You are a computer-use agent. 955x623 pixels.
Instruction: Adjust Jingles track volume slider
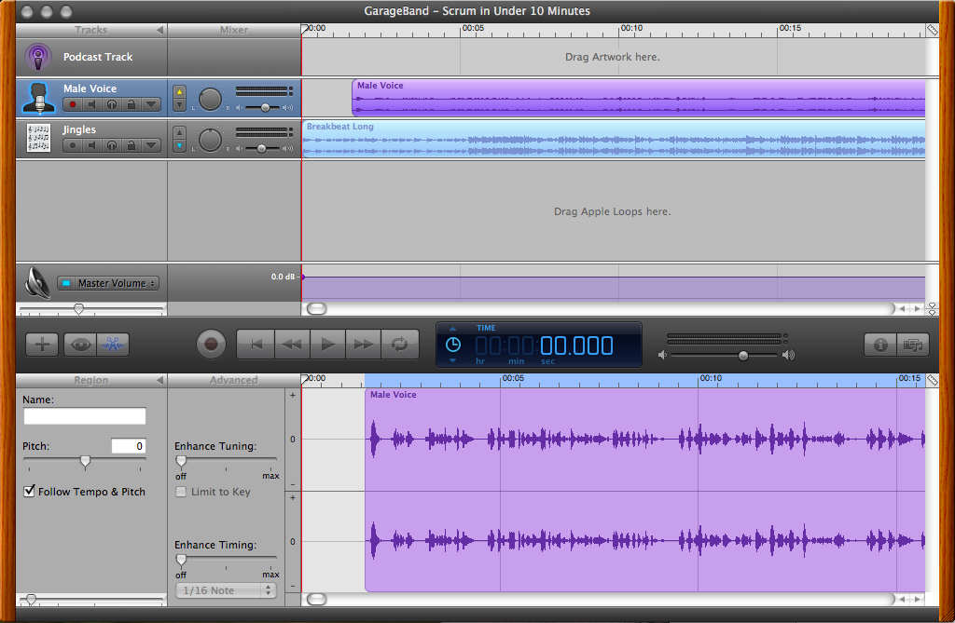point(261,148)
